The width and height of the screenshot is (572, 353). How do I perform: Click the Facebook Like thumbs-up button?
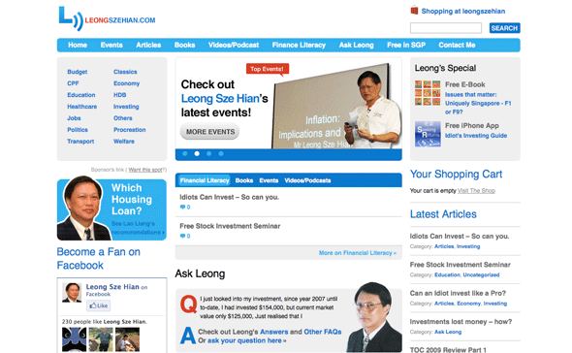coord(99,305)
